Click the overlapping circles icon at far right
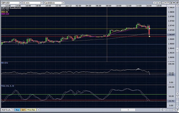The height and width of the screenshot is (113, 179). point(177,3)
